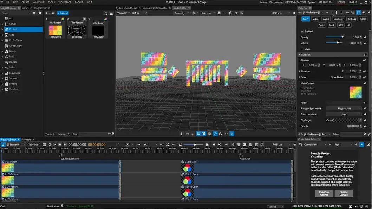The image size is (372, 209).
Task: Open the Playback Sync Mode dropdown
Action: (344, 109)
